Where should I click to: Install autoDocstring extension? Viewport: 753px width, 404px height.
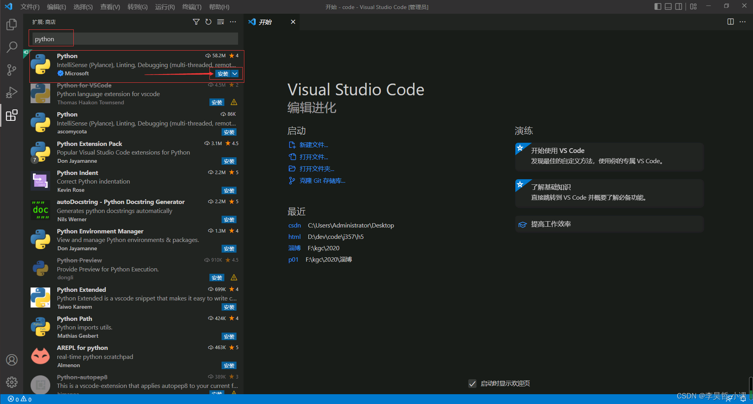click(x=229, y=220)
